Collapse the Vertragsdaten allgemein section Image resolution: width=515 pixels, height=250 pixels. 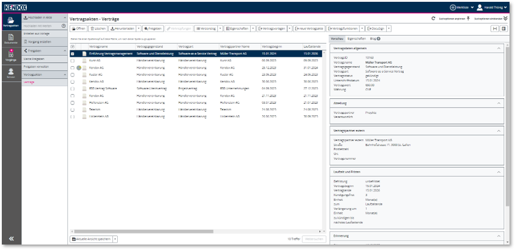[499, 47]
